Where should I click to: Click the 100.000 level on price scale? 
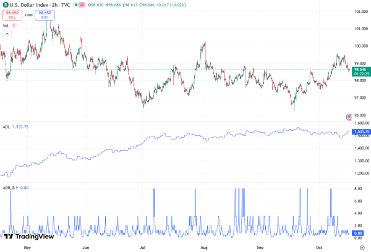point(361,46)
